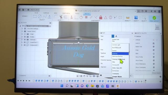Click Finish Sketch in Sketch Palette
This screenshot has height=95, width=168.
point(156,73)
